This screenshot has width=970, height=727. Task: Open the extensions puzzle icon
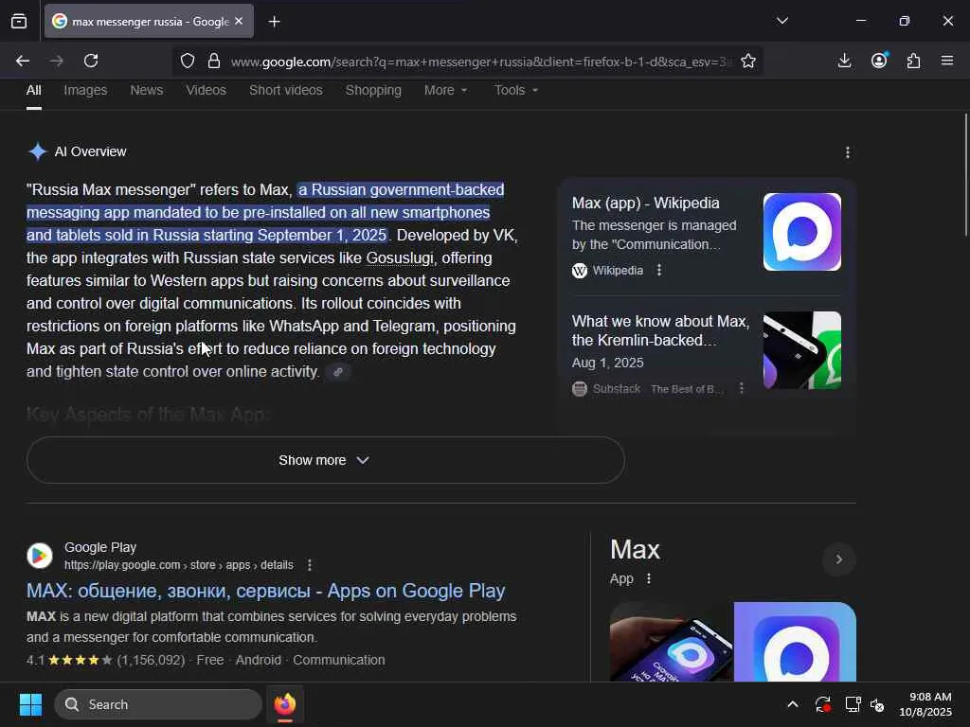913,61
